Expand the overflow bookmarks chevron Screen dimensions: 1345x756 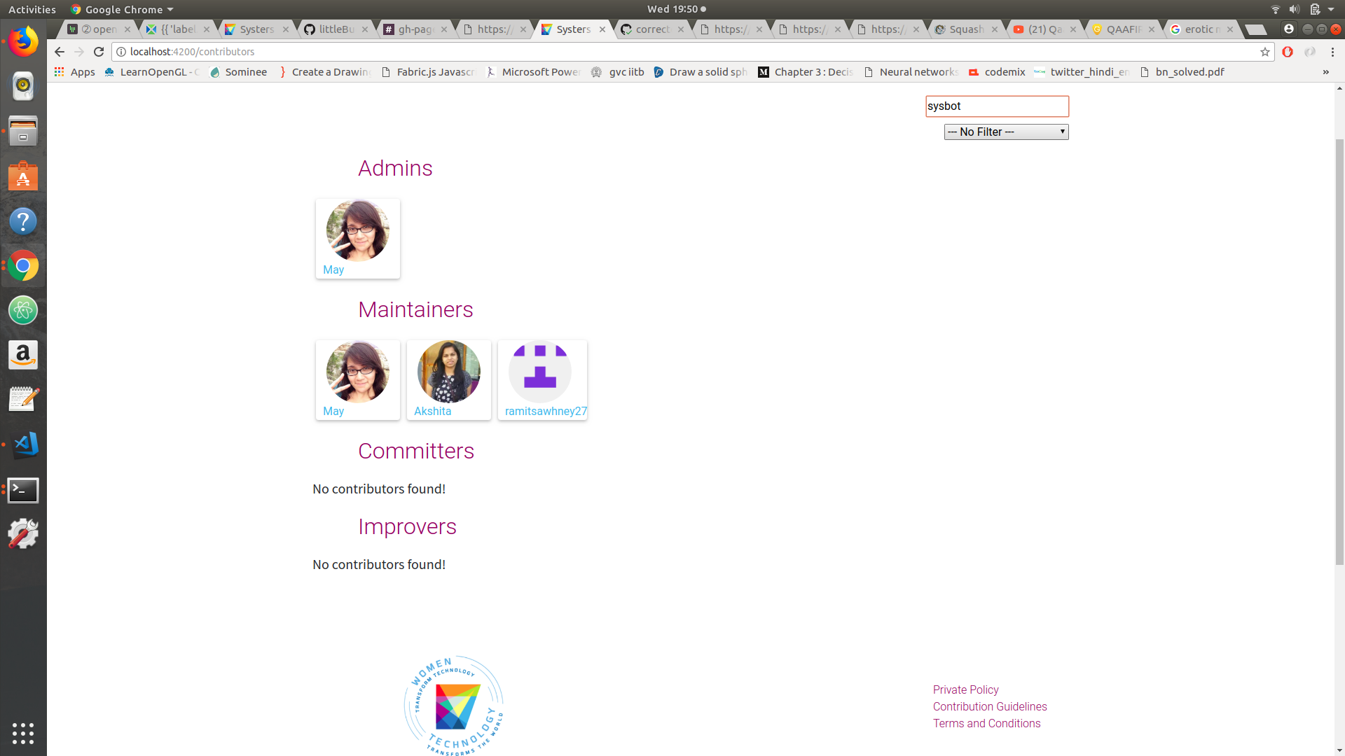(1325, 72)
